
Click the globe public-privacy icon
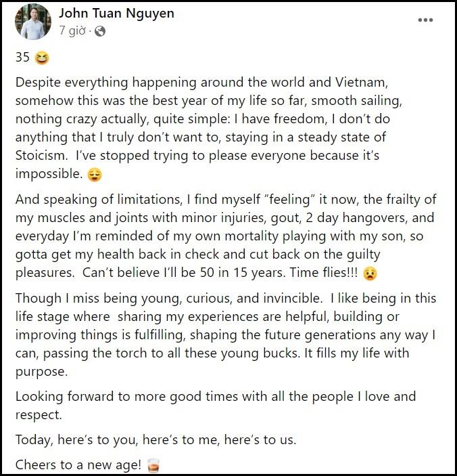pyautogui.click(x=99, y=31)
